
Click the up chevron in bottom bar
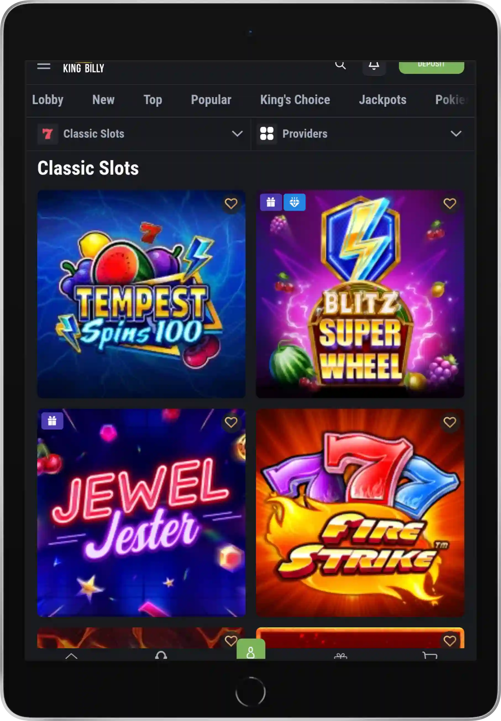point(71,656)
